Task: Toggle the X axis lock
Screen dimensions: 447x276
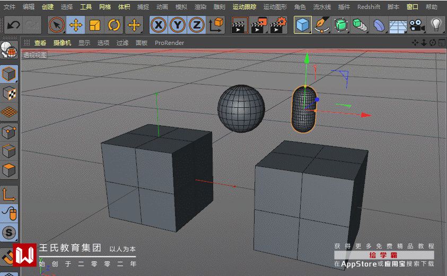Action: (159, 25)
